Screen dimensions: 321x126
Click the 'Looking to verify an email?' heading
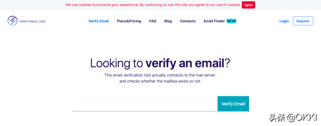pos(160,63)
